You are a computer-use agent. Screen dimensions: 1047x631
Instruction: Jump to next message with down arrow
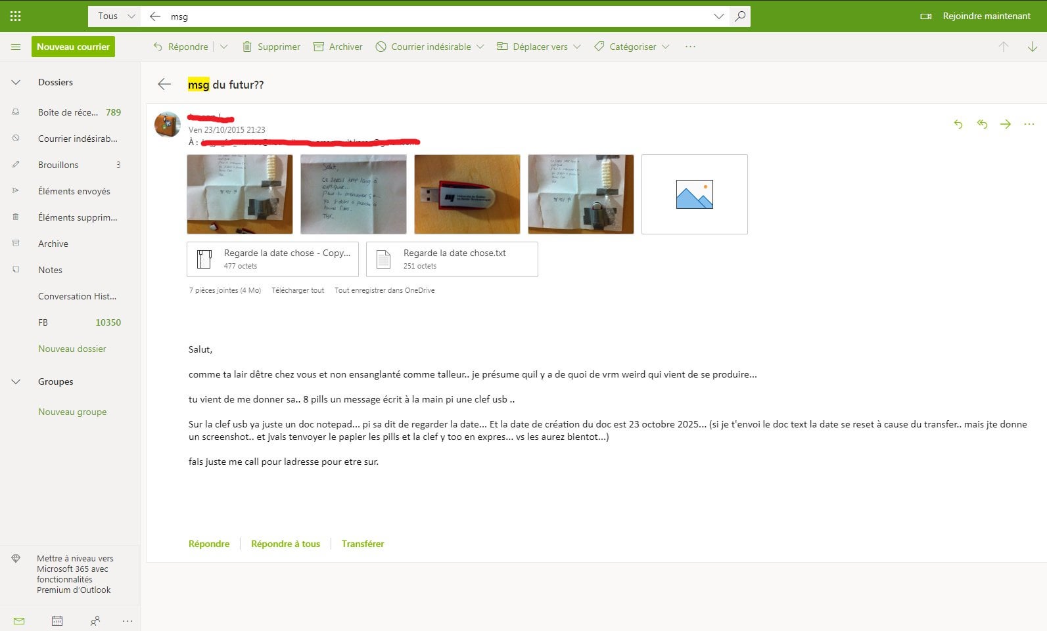point(1032,47)
